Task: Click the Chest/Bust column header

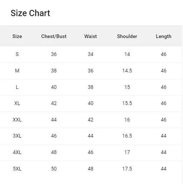Action: coord(54,36)
